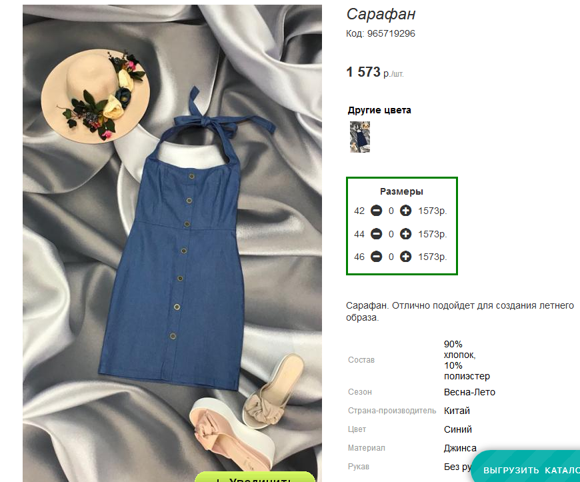The width and height of the screenshot is (580, 482).
Task: Increase quantity for size 44
Action: click(x=406, y=234)
